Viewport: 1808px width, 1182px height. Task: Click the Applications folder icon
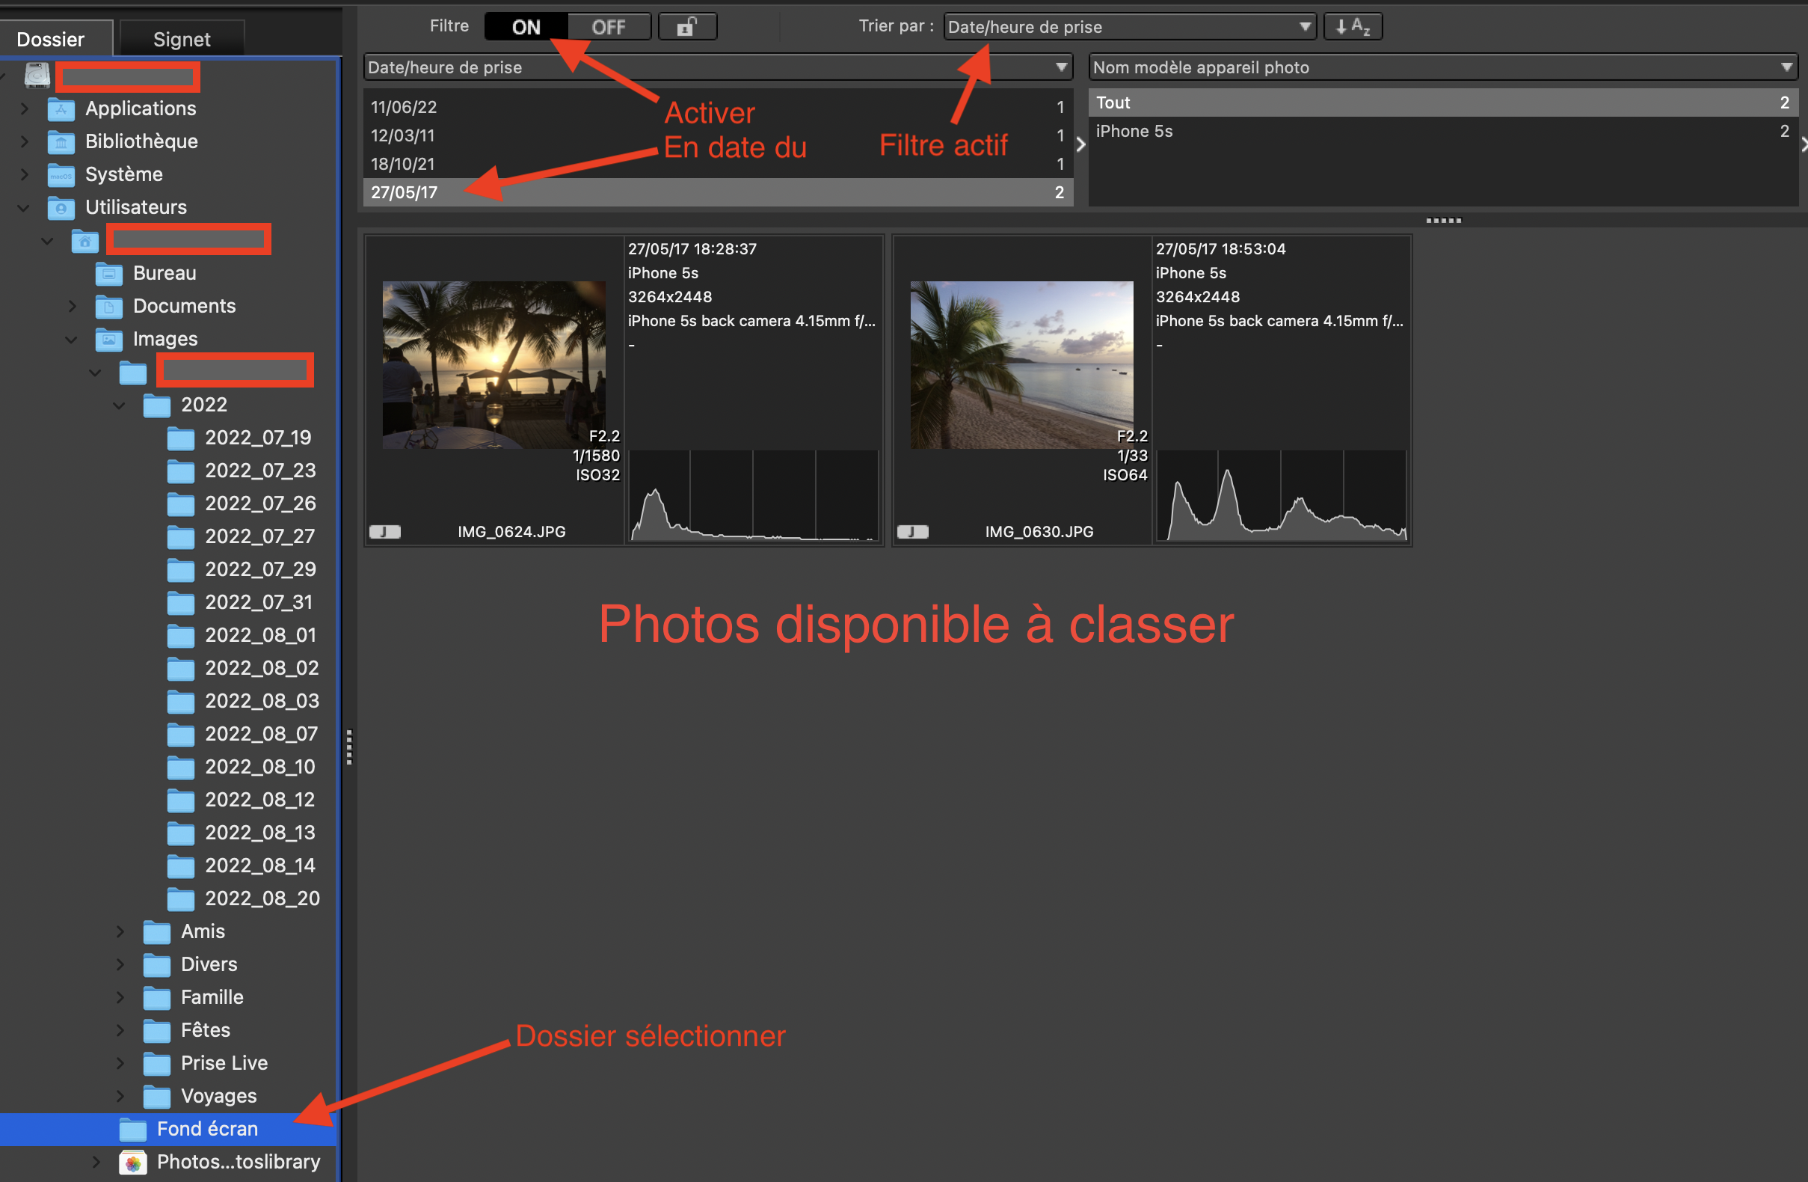click(x=61, y=108)
